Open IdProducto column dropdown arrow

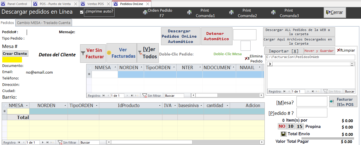tap(160, 106)
